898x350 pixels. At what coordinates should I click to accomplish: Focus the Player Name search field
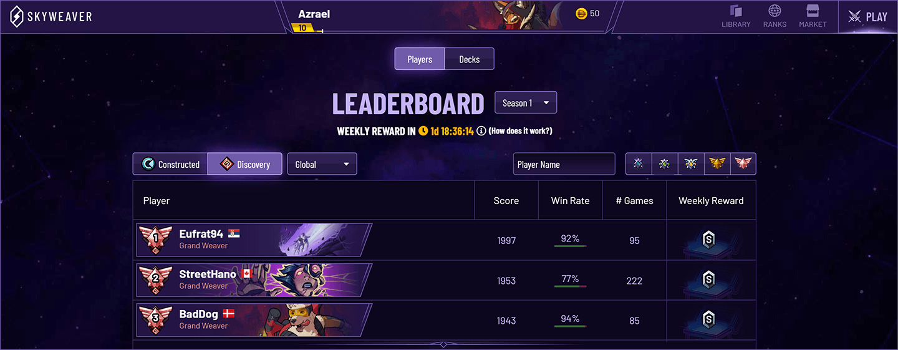[564, 164]
